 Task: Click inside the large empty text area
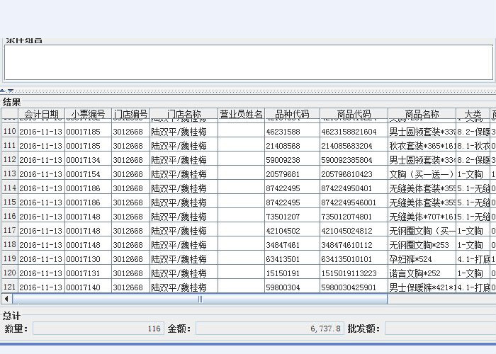point(248,62)
